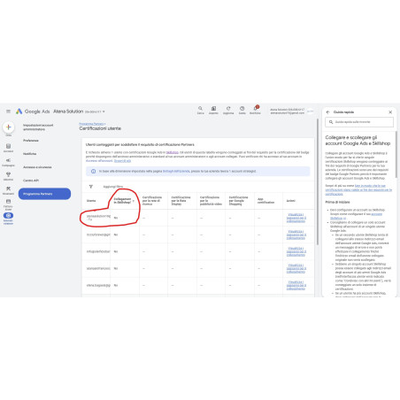Click the Scopri di più link
This screenshot has width=400, height=400.
pos(122,161)
